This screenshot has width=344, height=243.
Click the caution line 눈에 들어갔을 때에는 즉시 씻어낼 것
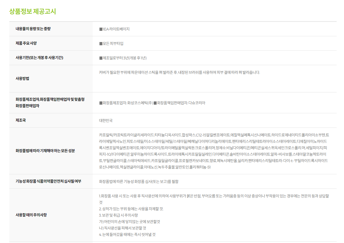[x=127, y=234]
